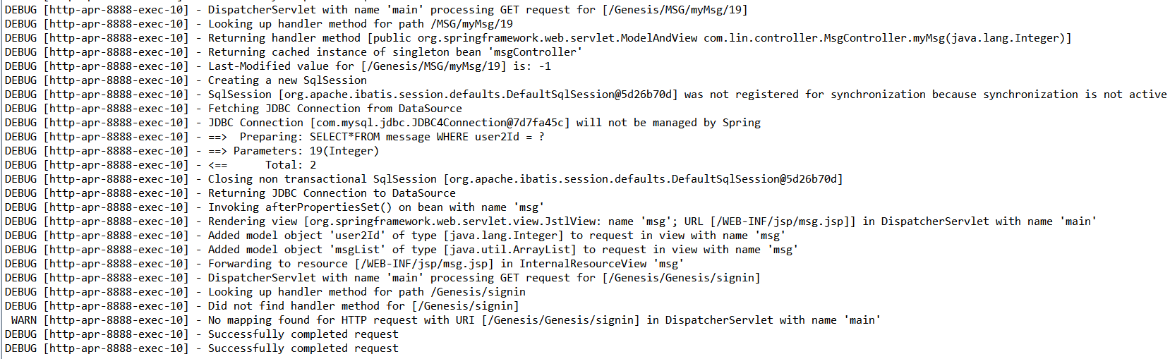Click the Added model object 'user2Id' line
This screenshot has height=359, width=1170.
497,236
